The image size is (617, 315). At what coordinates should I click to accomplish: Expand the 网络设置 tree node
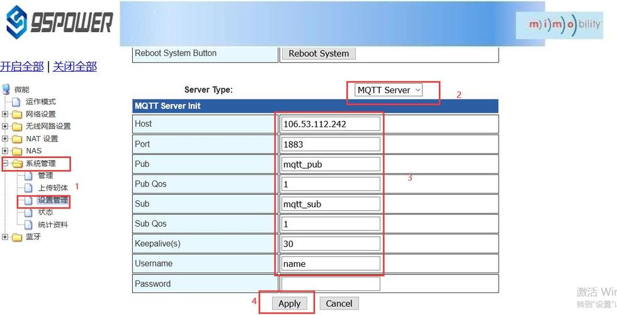coord(5,114)
